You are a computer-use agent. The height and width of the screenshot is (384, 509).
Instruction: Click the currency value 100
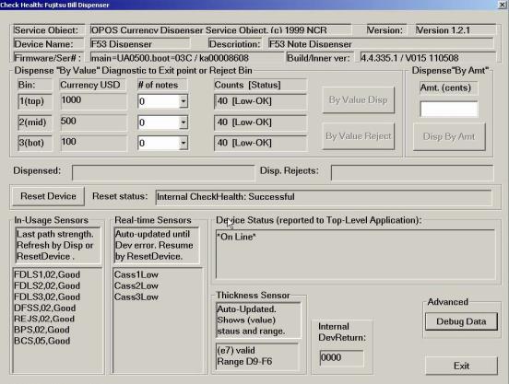93,143
